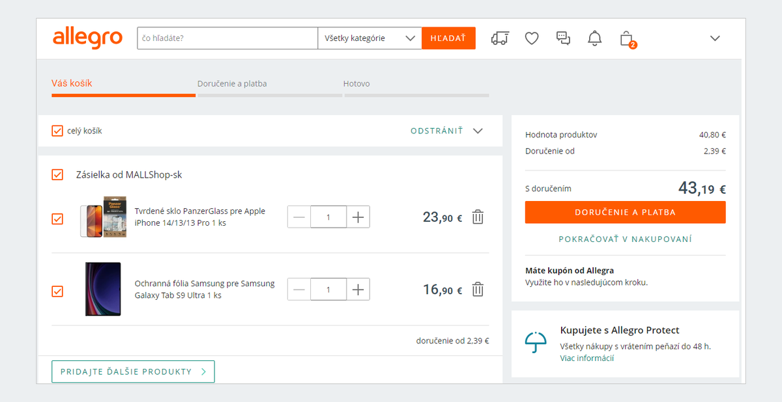782x402 pixels.
Task: Open the shopping bag cart icon
Action: click(x=627, y=38)
